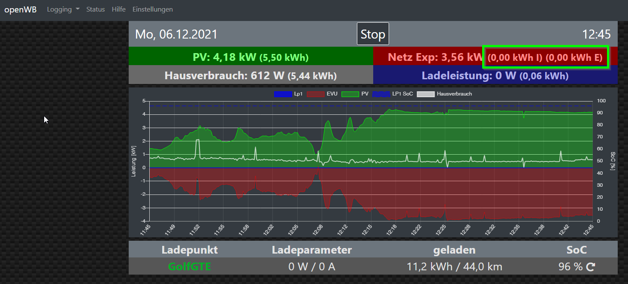This screenshot has width=628, height=284.
Task: Click the Netz Exp 3,56 kW reading
Action: pos(434,57)
